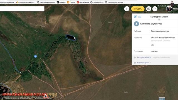Open Начальная страница bookmark
Screen dimensions: 178x100
[x=46, y=2]
